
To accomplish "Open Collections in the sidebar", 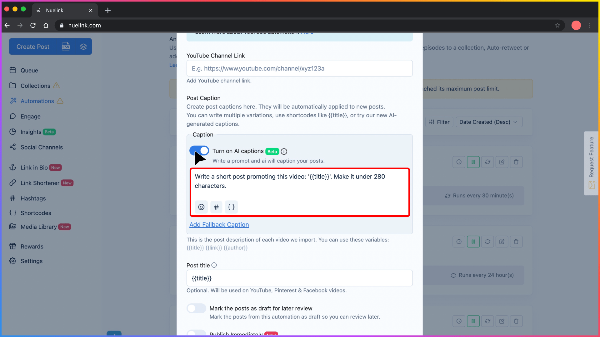I will pos(35,86).
